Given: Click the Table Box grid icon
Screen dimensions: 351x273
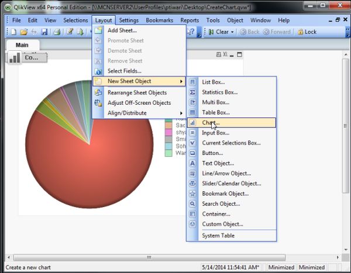Looking at the screenshot, I should (192, 112).
